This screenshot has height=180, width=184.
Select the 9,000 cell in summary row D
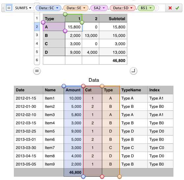[74, 52]
